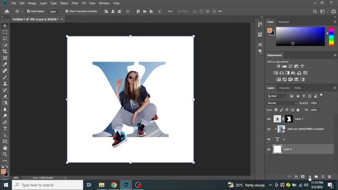The image size is (338, 190).
Task: Select the Hand tool
Action: tap(5, 148)
